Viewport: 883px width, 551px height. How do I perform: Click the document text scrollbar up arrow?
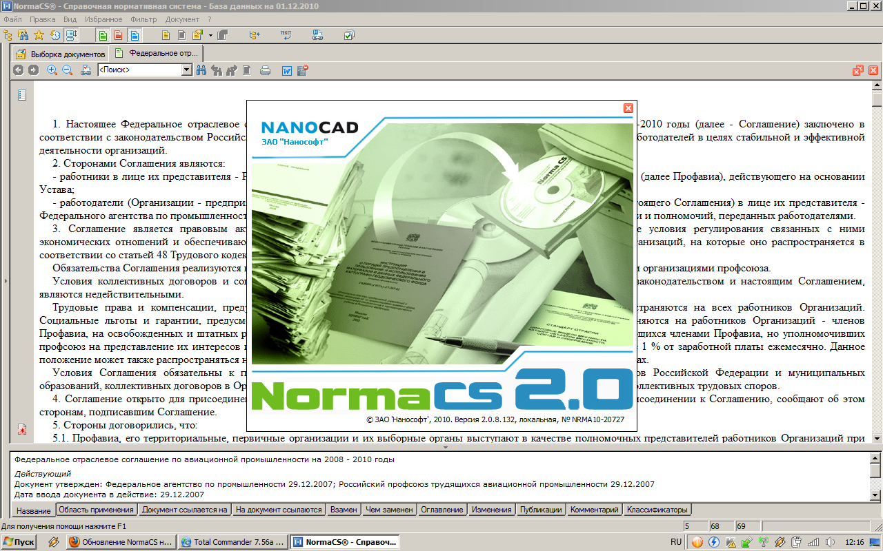point(877,86)
